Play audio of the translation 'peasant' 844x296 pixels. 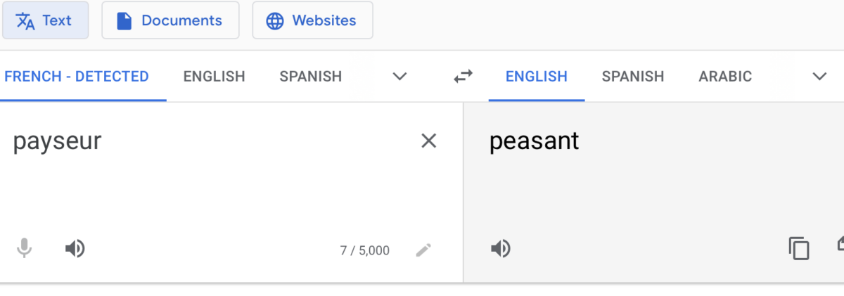[x=501, y=248]
